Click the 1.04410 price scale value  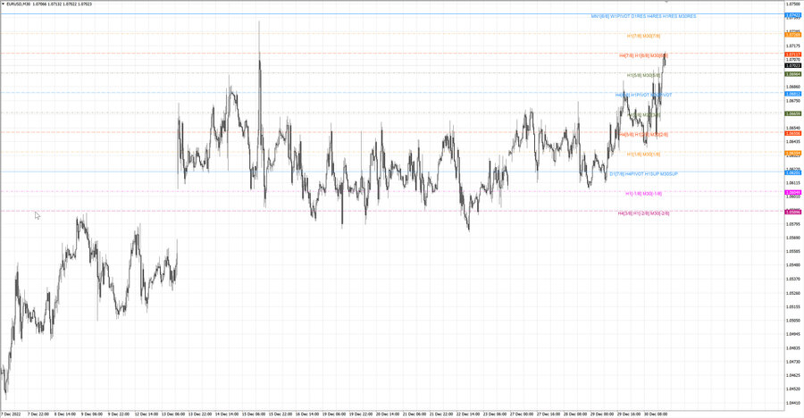click(x=793, y=403)
